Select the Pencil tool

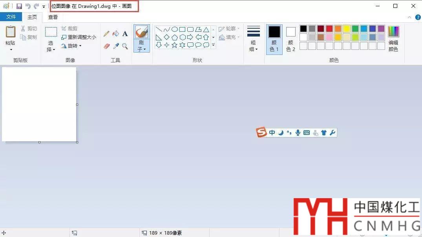[x=106, y=34]
